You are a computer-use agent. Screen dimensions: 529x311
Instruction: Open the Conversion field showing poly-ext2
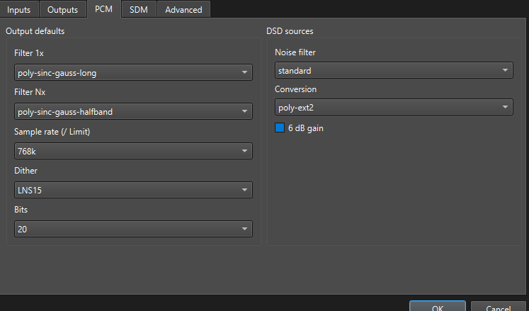(x=393, y=107)
